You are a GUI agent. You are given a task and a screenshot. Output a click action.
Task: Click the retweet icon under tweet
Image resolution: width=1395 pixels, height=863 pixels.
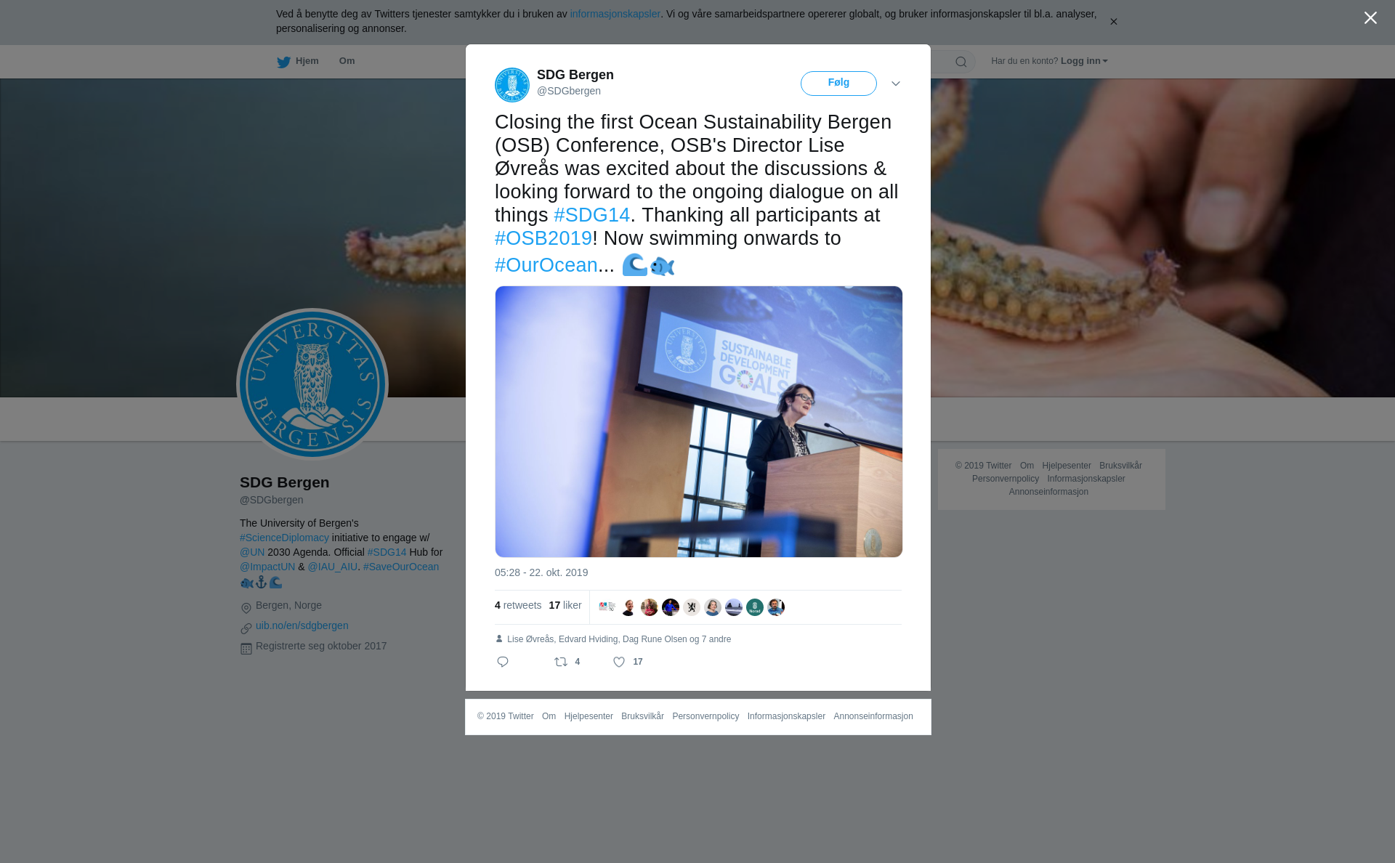(x=561, y=662)
